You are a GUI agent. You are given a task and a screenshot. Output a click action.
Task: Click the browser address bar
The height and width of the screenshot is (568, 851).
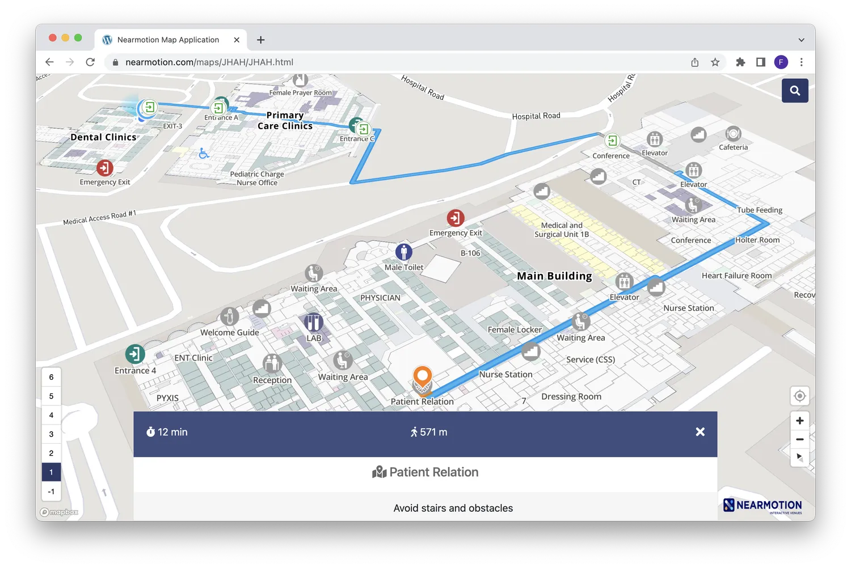(397, 62)
